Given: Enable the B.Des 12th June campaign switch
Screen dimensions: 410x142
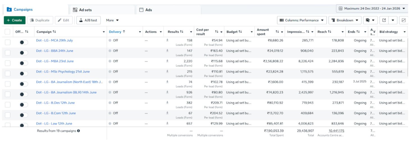Looking at the screenshot, I should [24, 105].
